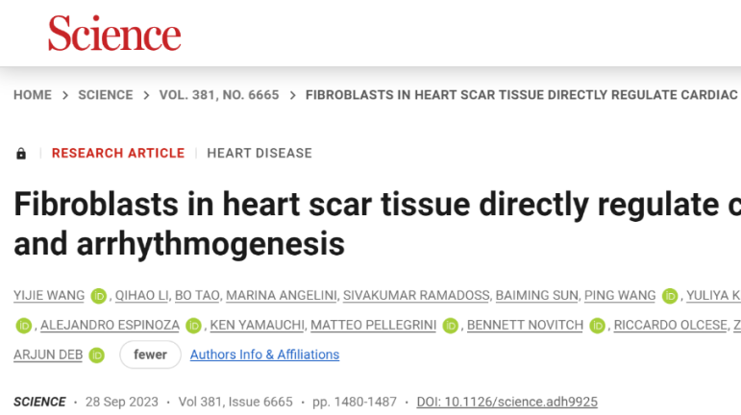Open the DOI link

506,402
